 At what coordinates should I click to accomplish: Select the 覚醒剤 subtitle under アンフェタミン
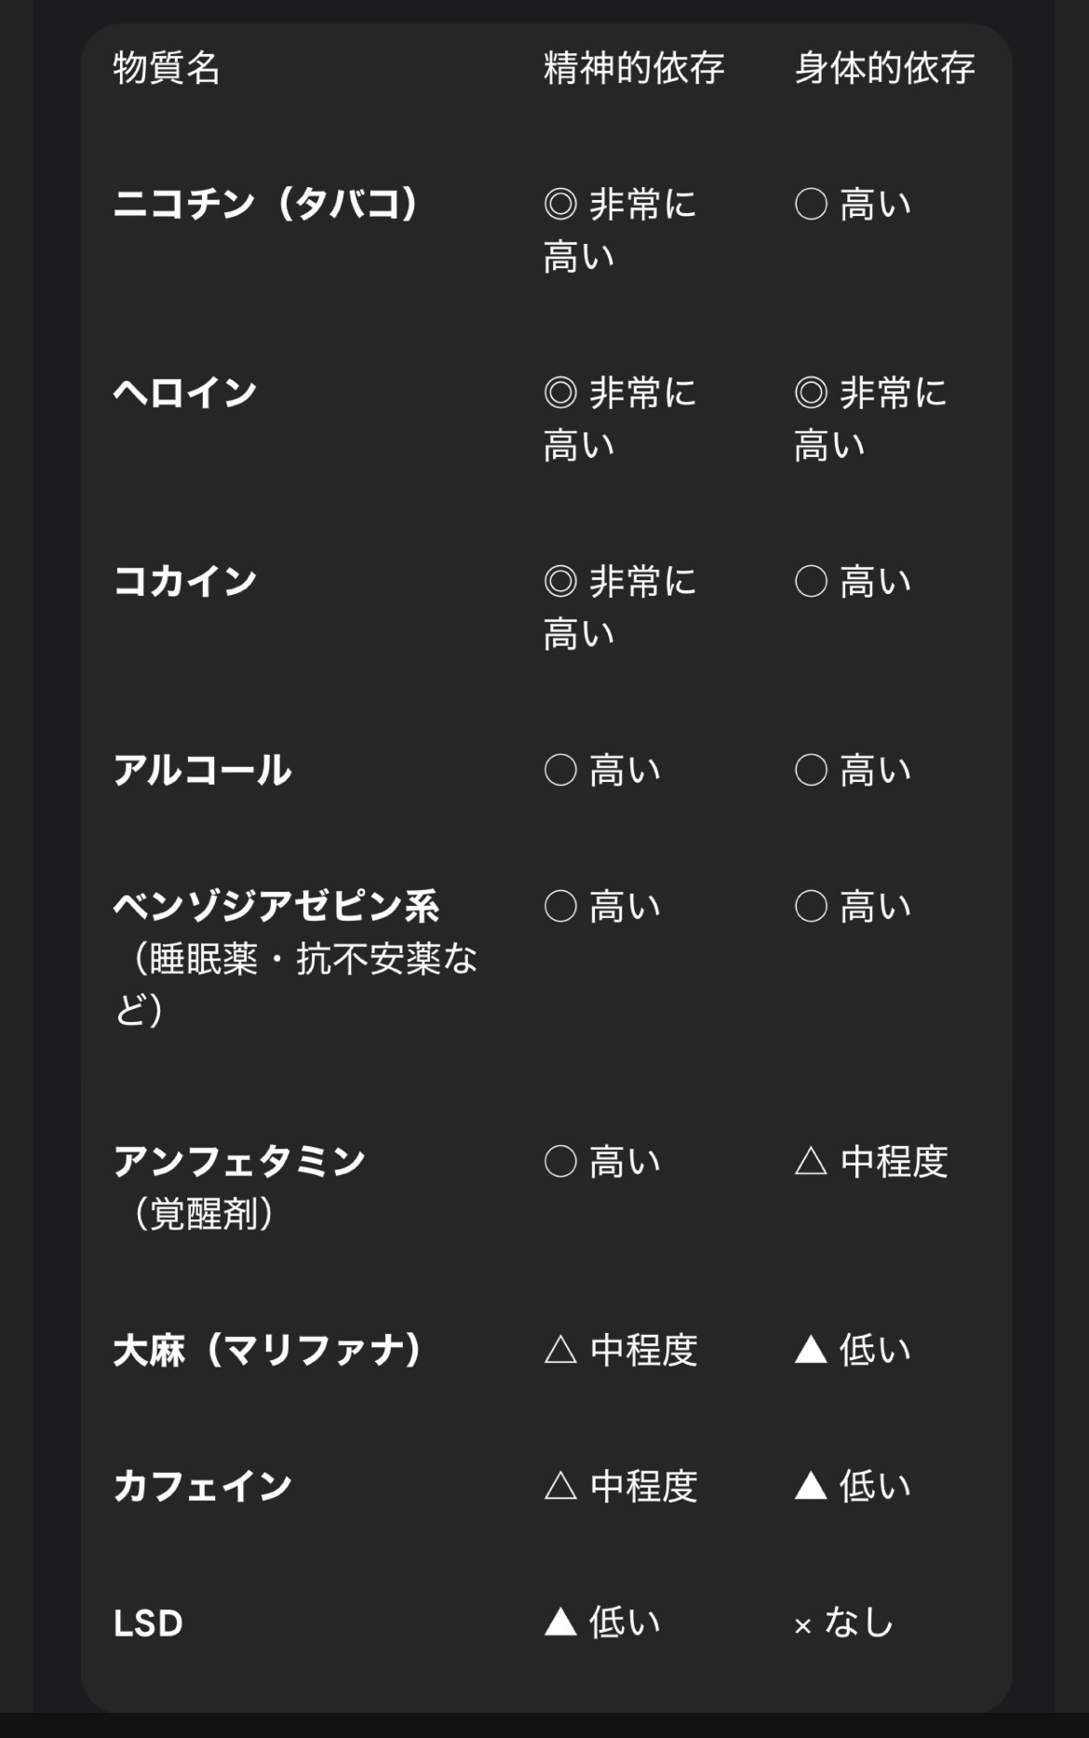204,1214
